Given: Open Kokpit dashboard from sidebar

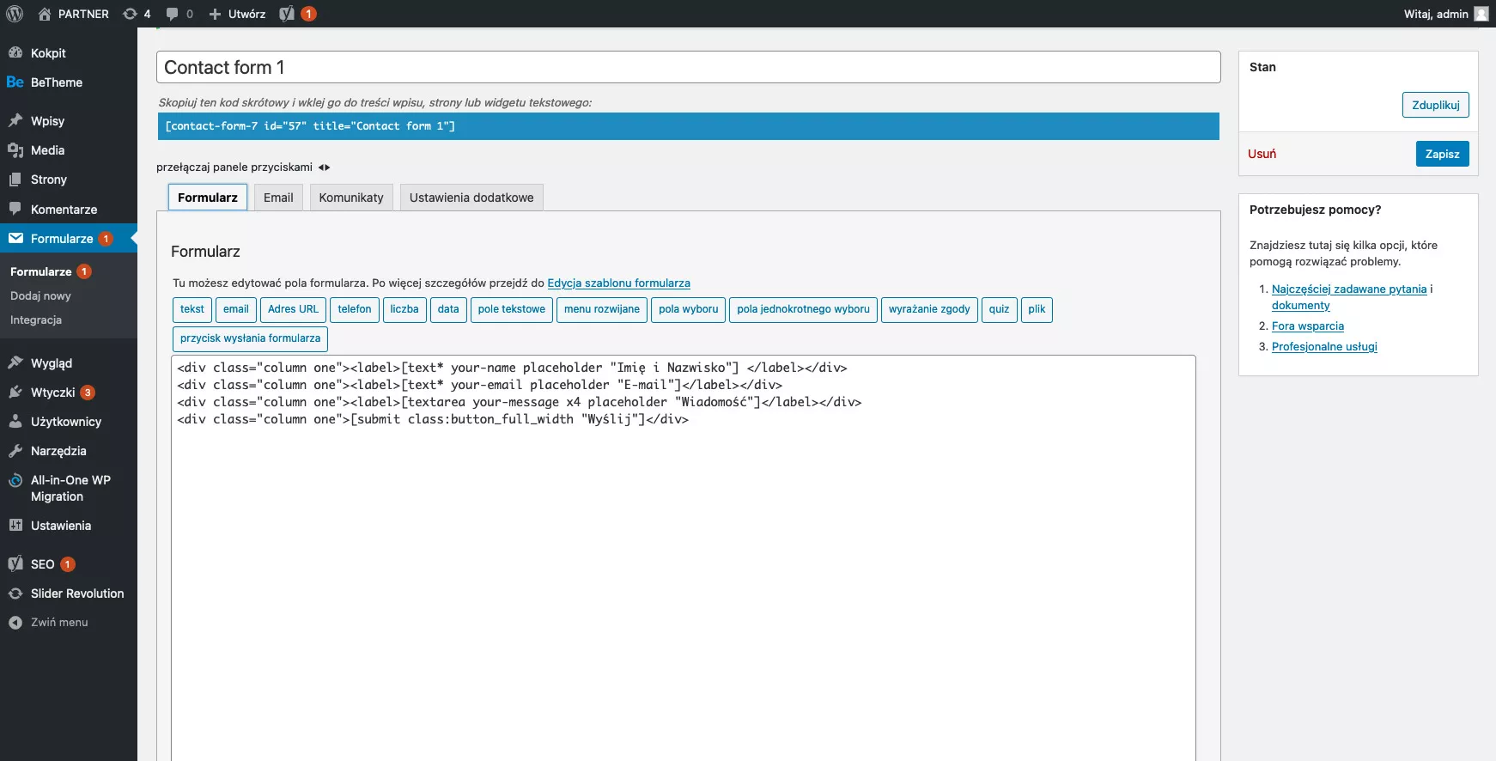Looking at the screenshot, I should (x=48, y=53).
